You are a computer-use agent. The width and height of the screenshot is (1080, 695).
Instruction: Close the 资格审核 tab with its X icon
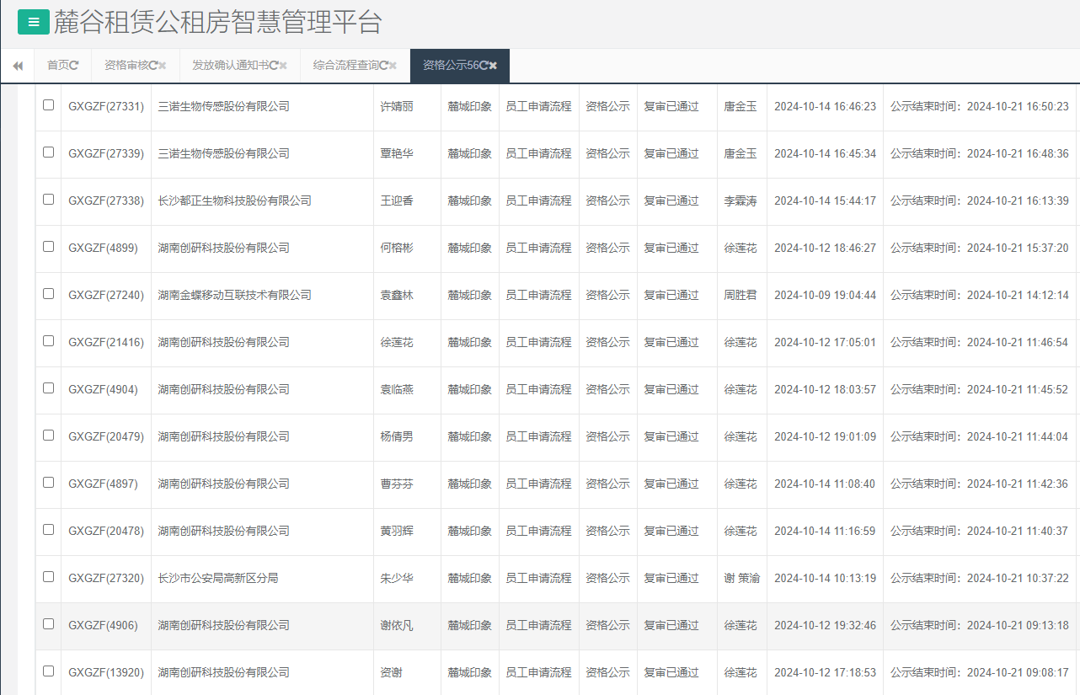click(x=162, y=66)
